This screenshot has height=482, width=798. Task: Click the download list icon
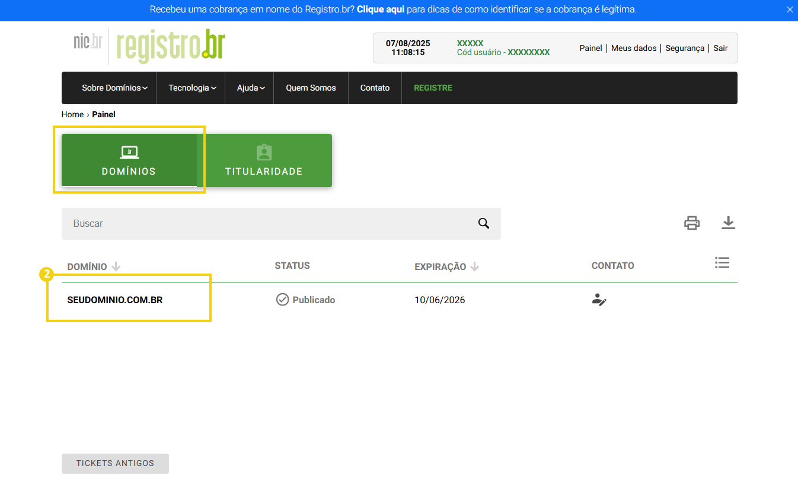728,223
